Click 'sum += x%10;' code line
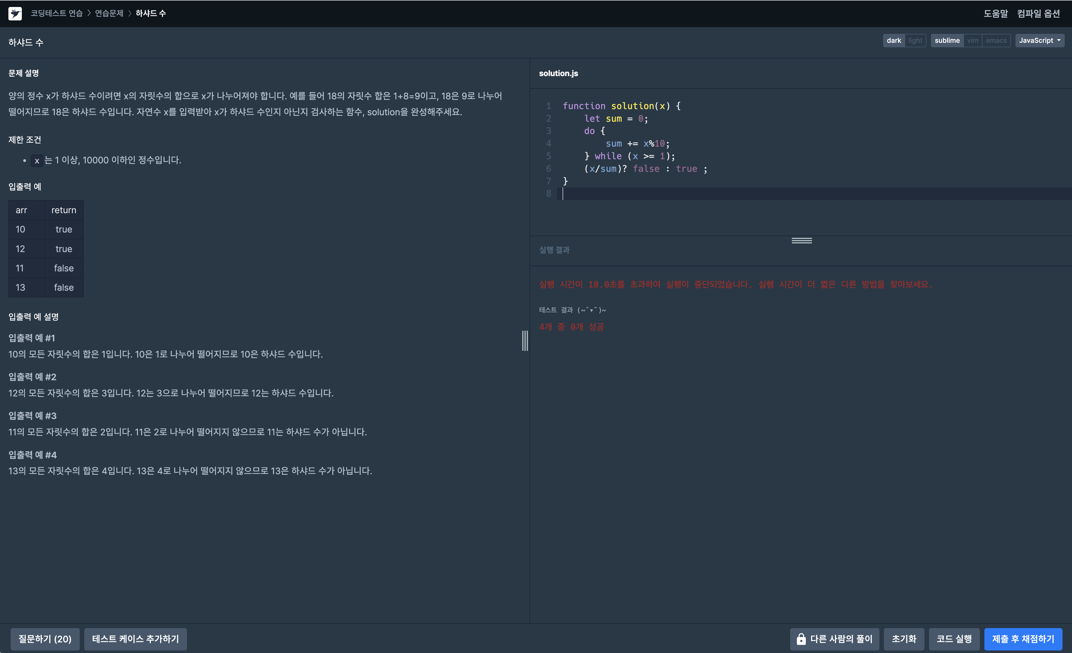 tap(637, 144)
